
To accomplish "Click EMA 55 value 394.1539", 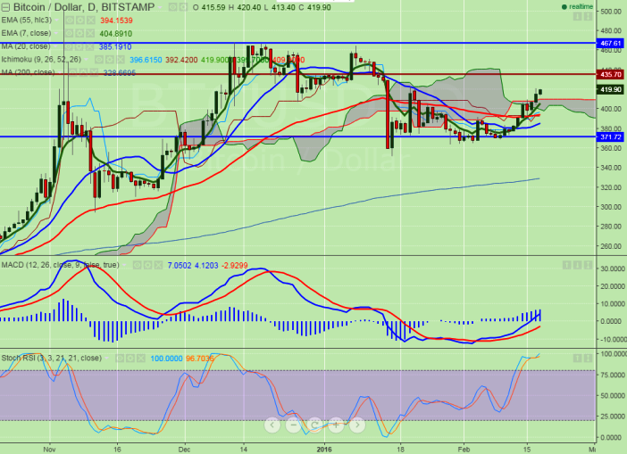I will coord(116,21).
